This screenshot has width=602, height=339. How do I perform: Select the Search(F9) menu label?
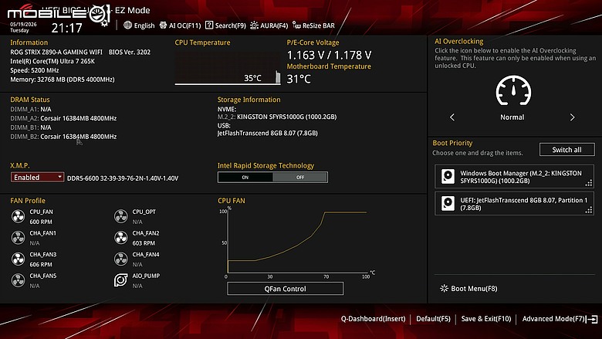[x=230, y=25]
